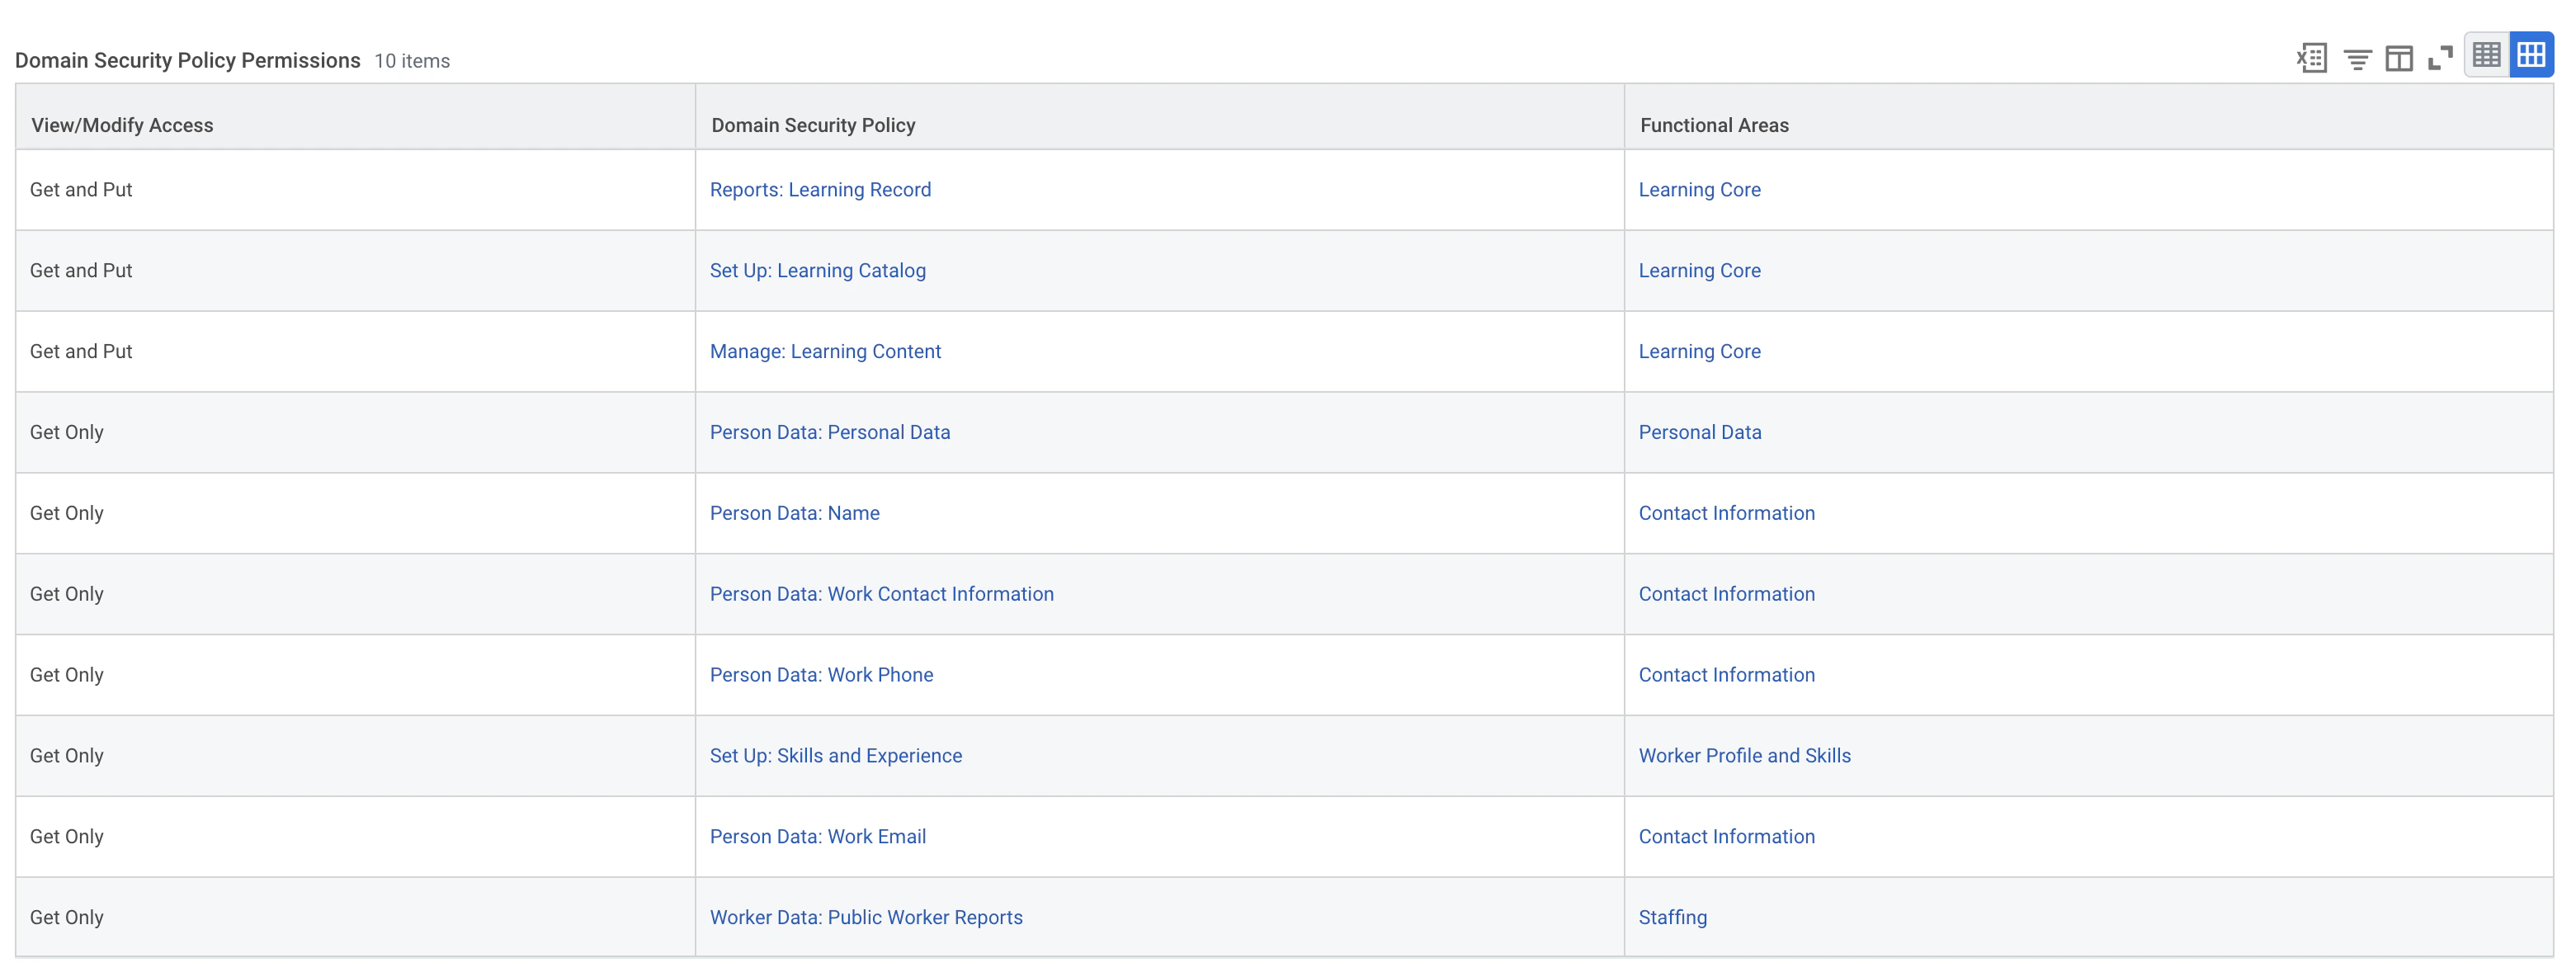The height and width of the screenshot is (972, 2576).
Task: Open Manage: Learning Content link
Action: pos(825,352)
